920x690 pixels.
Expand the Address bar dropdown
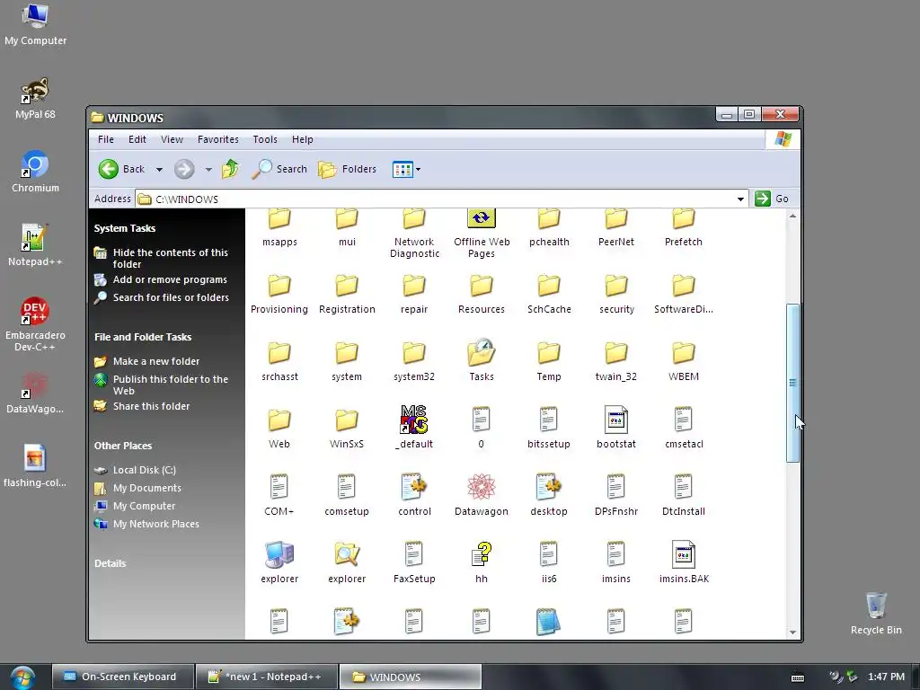click(x=740, y=199)
